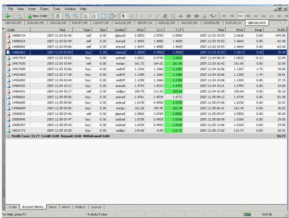Expand the Arrows objects dropdown arrow
Image resolution: width=289 pixels, height=218 pixels.
click(216, 16)
